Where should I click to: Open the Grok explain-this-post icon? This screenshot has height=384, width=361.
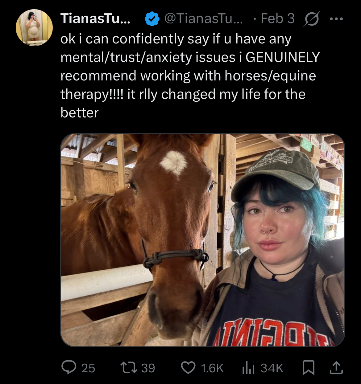pyautogui.click(x=312, y=19)
